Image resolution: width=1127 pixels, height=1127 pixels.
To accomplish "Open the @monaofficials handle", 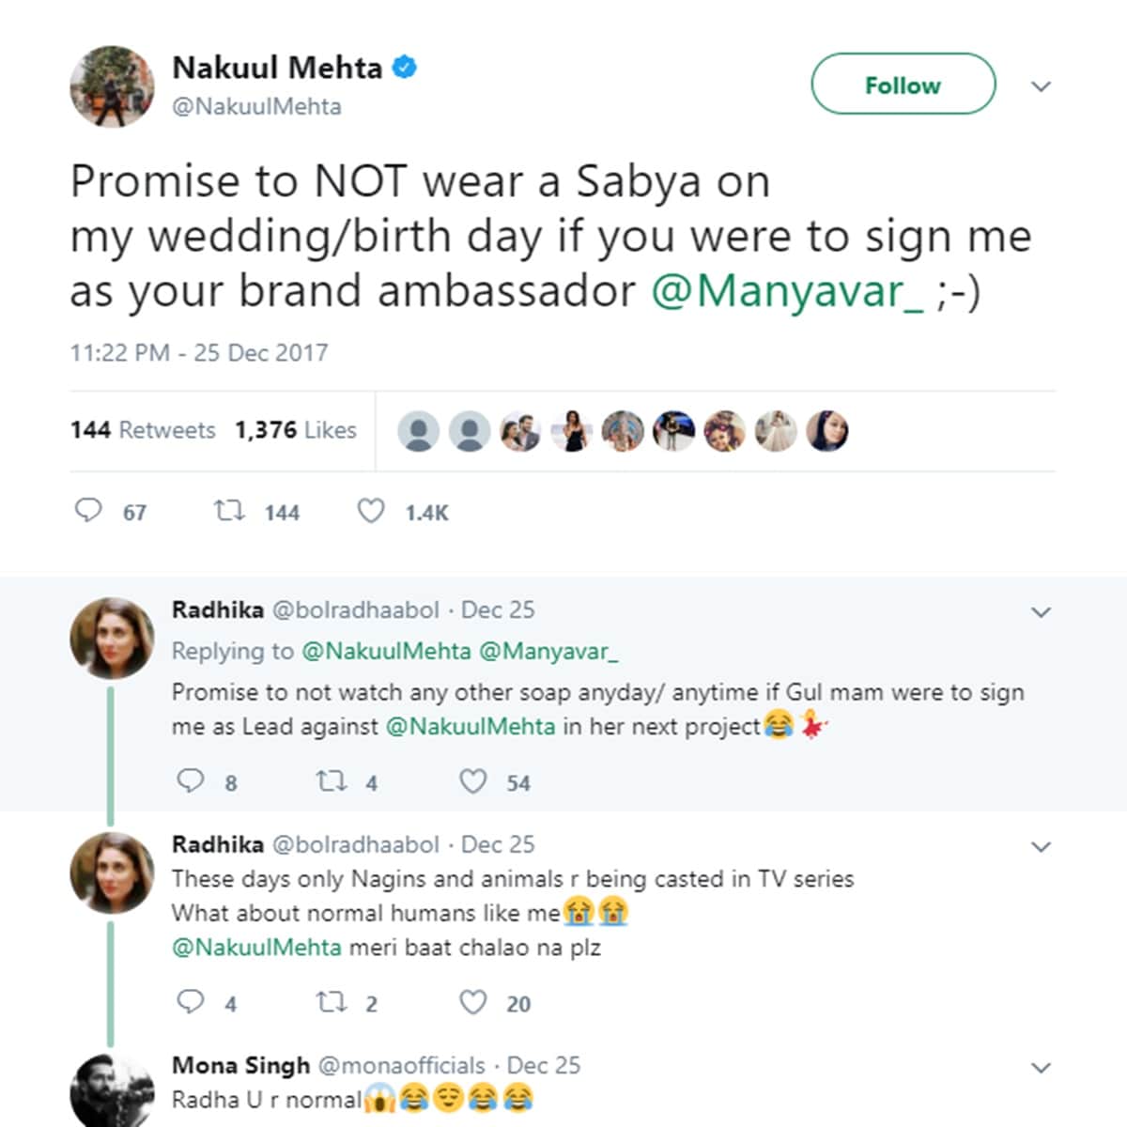I will click(x=402, y=1066).
